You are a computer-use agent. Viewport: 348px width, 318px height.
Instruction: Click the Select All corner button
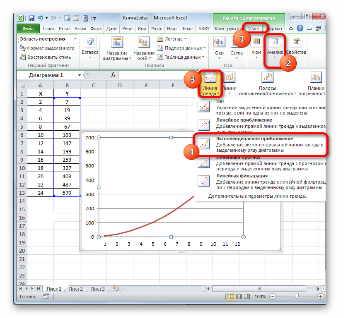[x=22, y=85]
